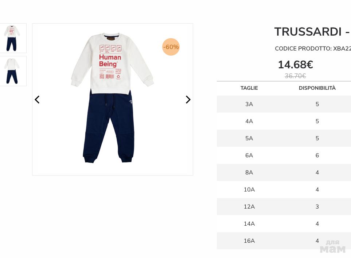This screenshot has height=258, width=351.
Task: Open the main product photo
Action: tap(112, 99)
